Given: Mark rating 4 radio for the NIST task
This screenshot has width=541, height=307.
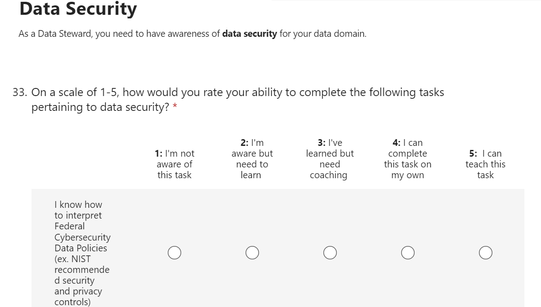Looking at the screenshot, I should (x=408, y=253).
